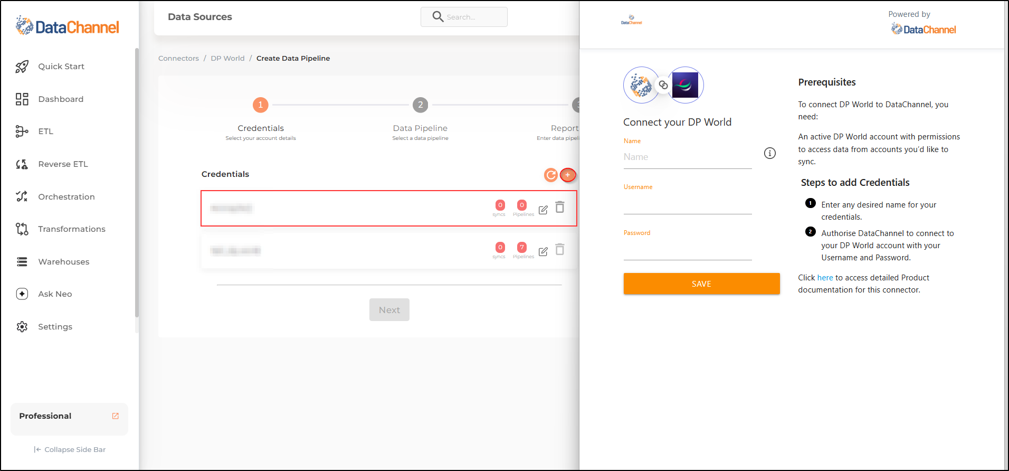Click the search magnifier icon

tap(437, 17)
